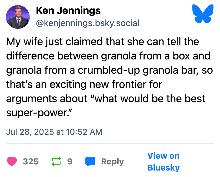Click the blue reply speech bubble icon
The width and height of the screenshot is (220, 177).
click(x=90, y=161)
